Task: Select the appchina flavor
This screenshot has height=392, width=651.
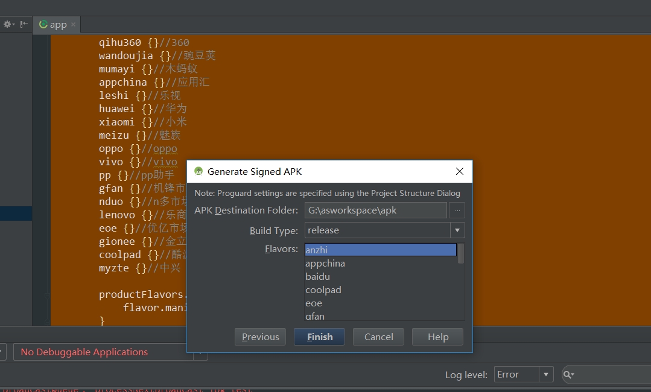Action: point(380,264)
